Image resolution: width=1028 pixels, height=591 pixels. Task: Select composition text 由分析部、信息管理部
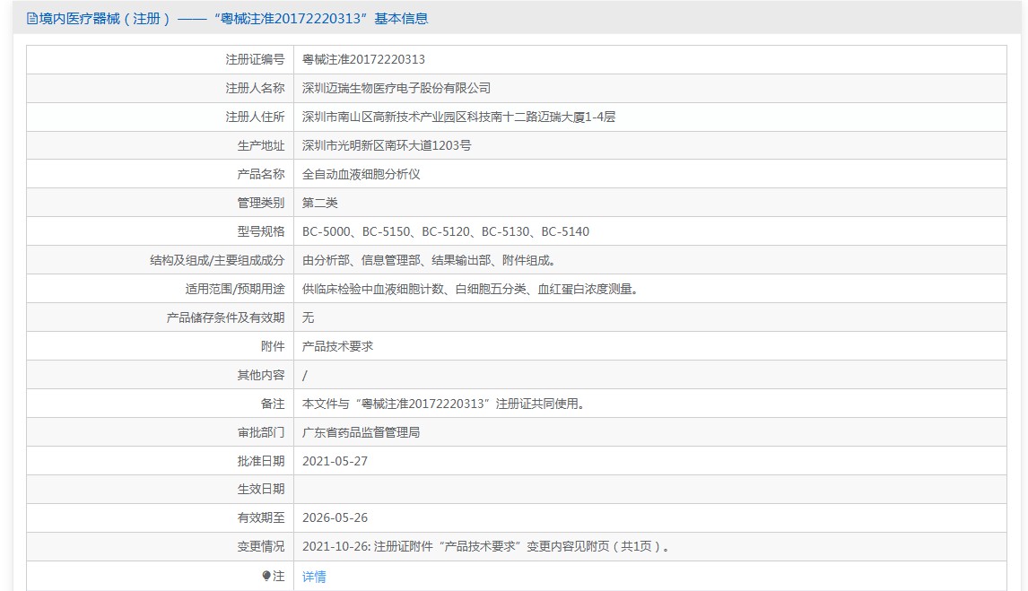(431, 261)
